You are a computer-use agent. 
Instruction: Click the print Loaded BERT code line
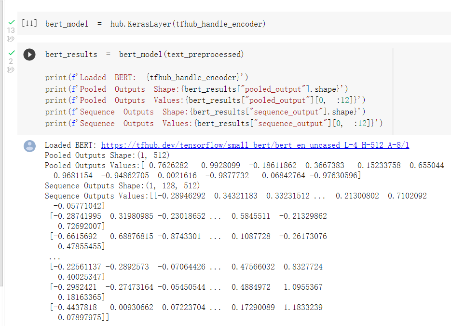pos(147,77)
